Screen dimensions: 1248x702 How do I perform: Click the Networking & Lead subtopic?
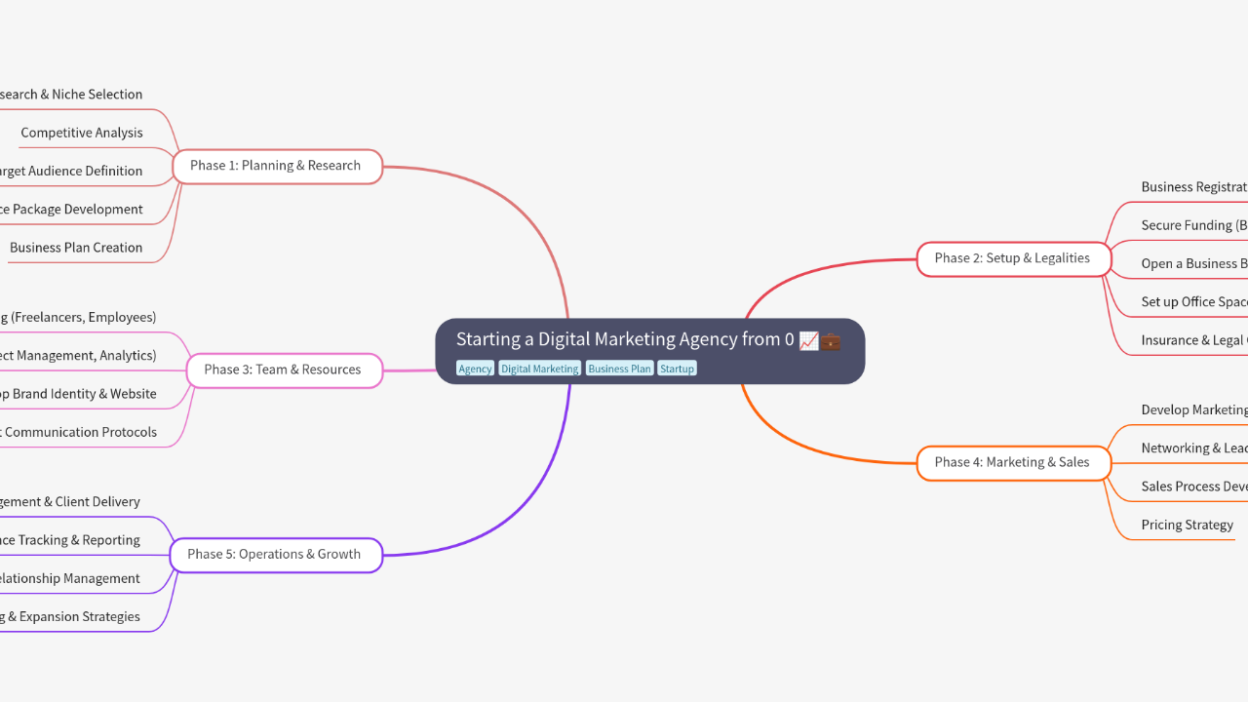(x=1194, y=448)
